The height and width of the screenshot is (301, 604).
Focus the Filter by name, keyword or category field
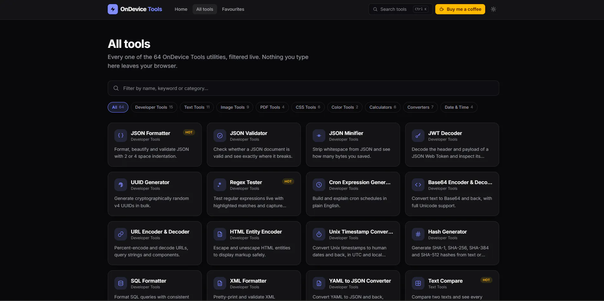click(x=303, y=88)
